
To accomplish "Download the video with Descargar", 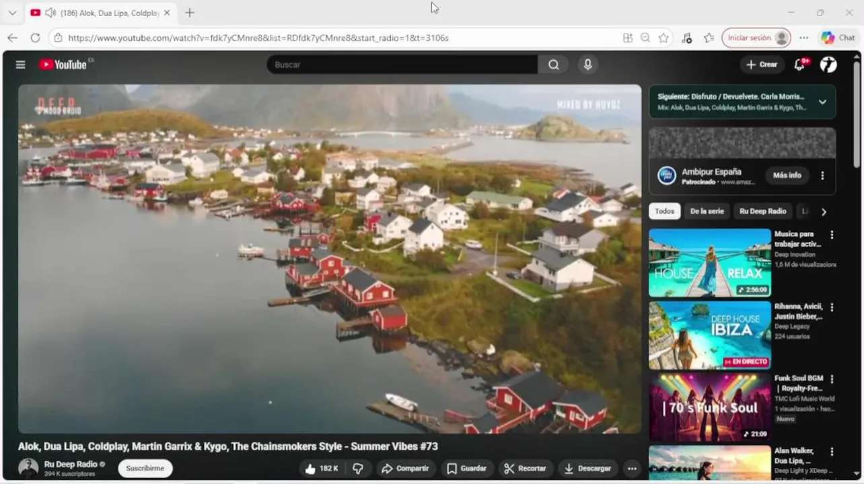I will click(x=588, y=469).
